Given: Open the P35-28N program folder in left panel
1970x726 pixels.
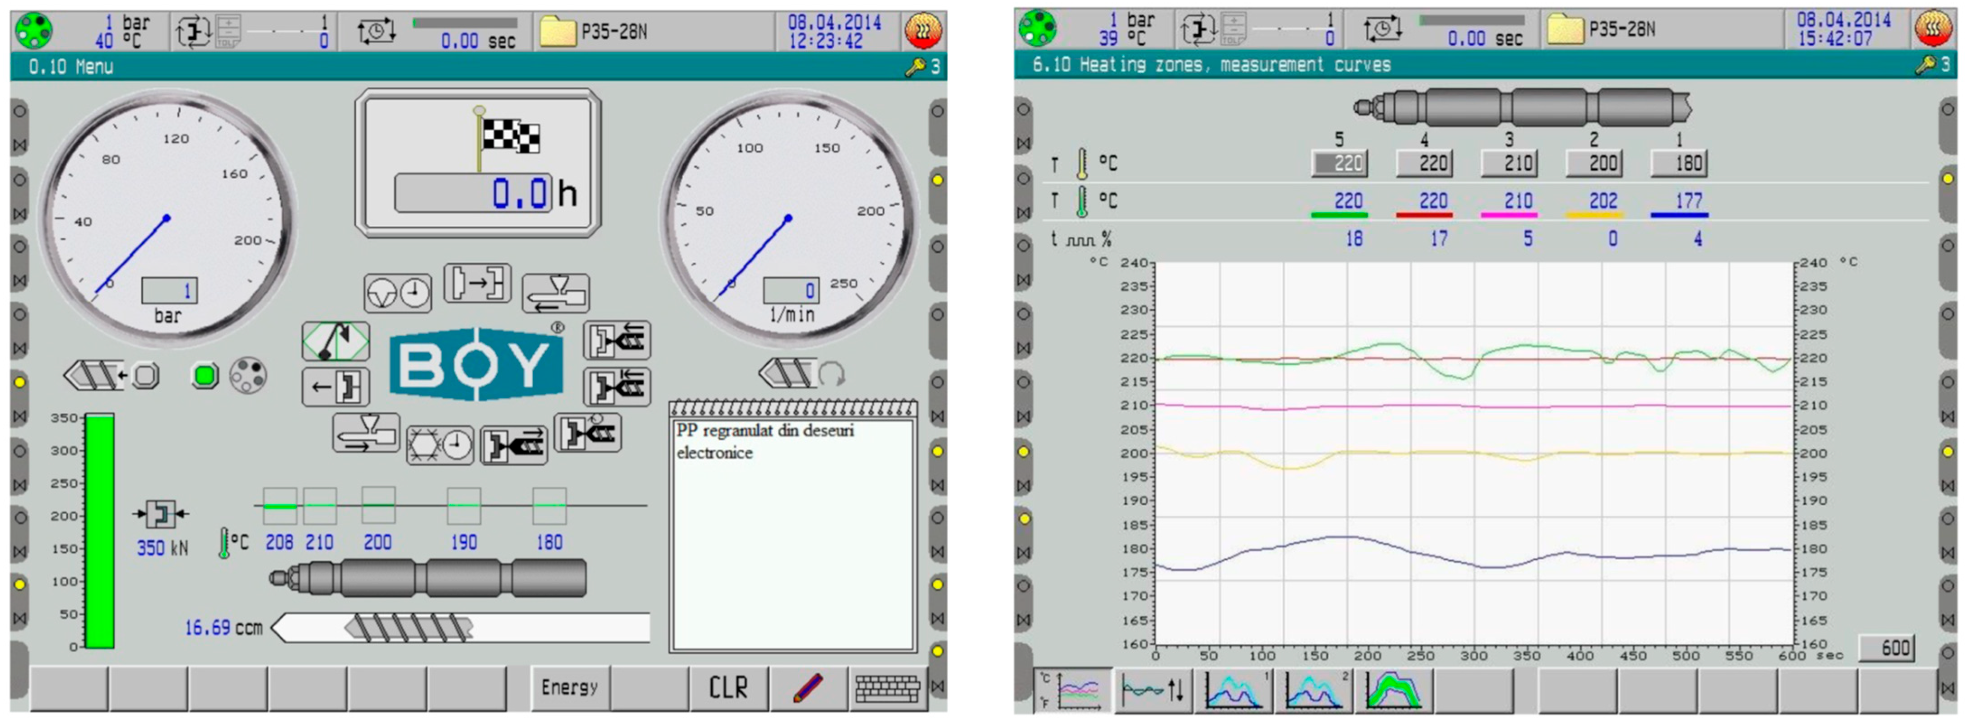Looking at the screenshot, I should coord(558,31).
